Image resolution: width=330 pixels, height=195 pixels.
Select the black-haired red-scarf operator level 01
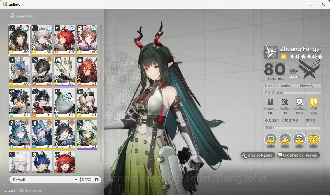point(42,103)
